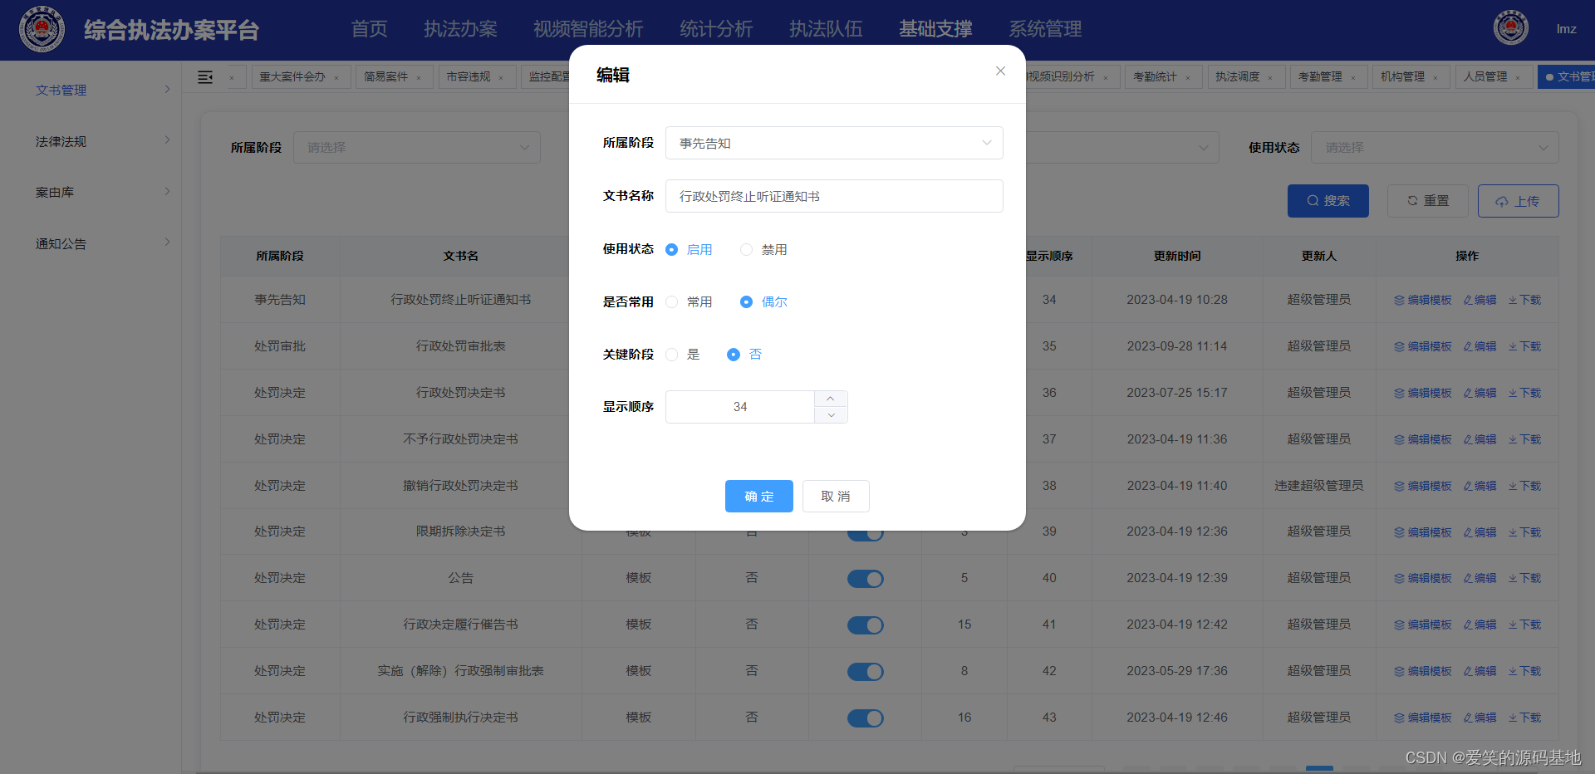This screenshot has height=774, width=1595.
Task: Click 编辑 in the 行政决定履行催告书 row
Action: point(1480,625)
